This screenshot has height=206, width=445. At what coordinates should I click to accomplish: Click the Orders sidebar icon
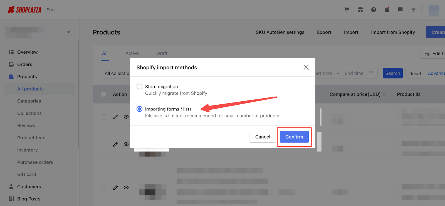(x=11, y=64)
